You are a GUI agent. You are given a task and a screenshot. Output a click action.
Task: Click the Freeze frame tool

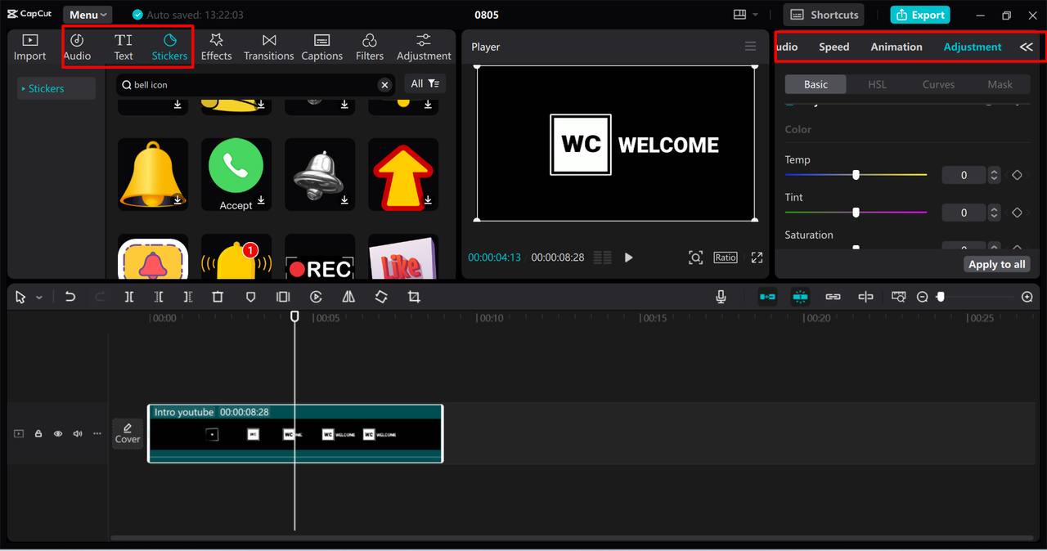(283, 297)
